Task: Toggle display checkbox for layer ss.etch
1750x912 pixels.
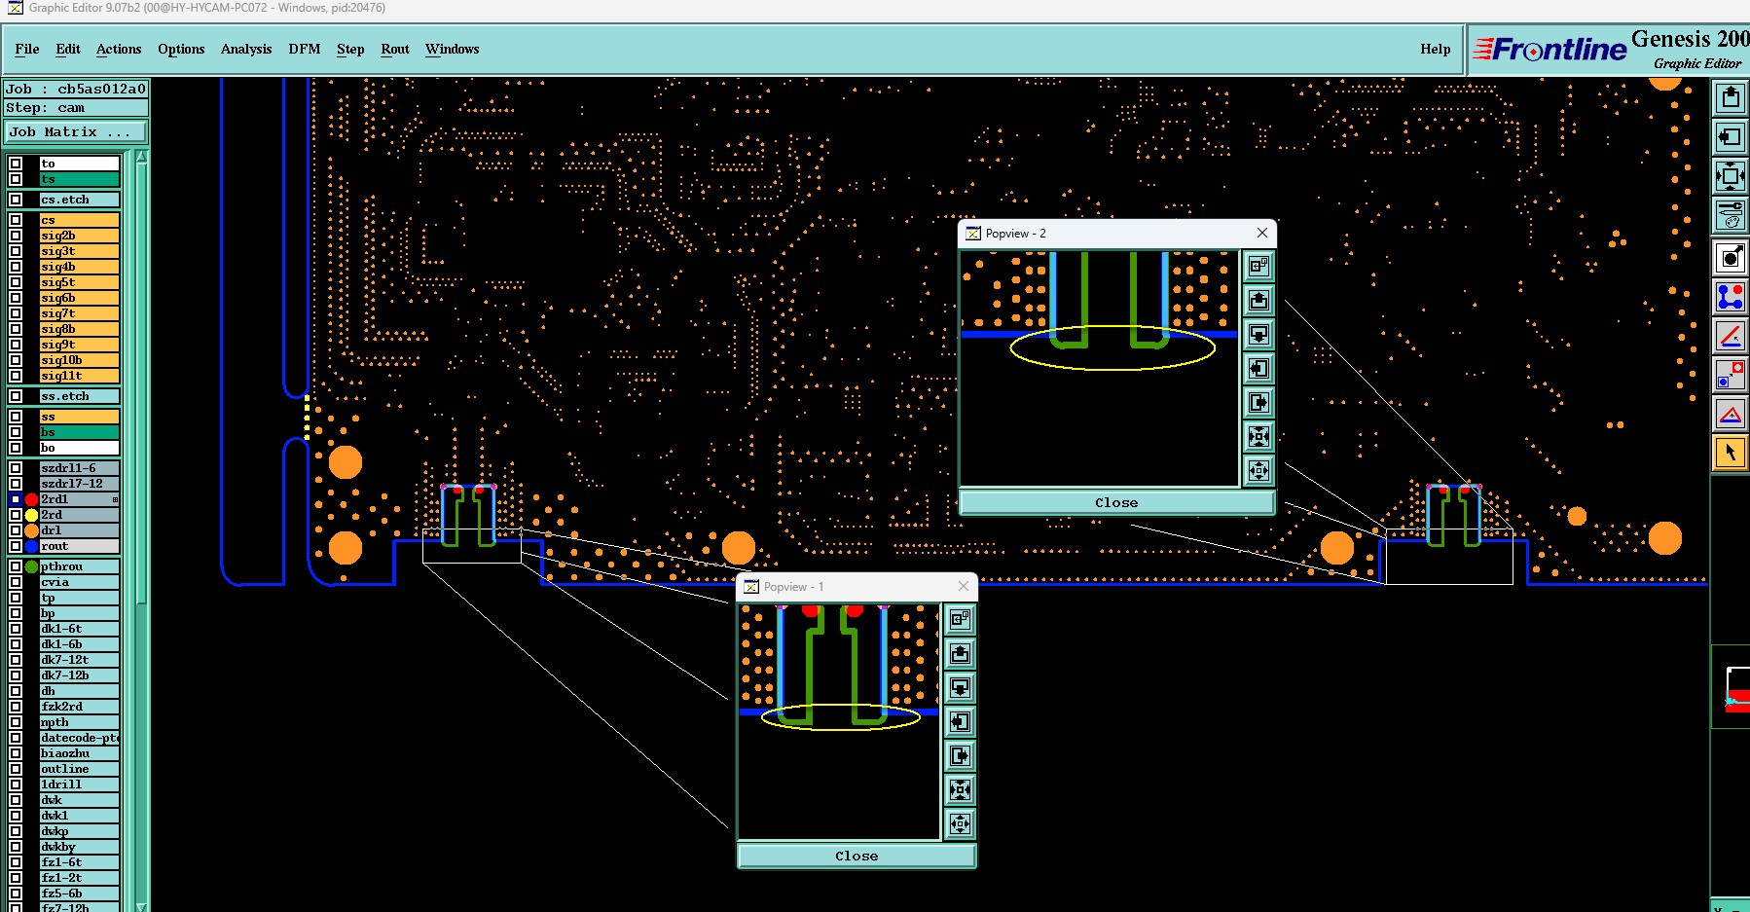Action: pos(16,396)
